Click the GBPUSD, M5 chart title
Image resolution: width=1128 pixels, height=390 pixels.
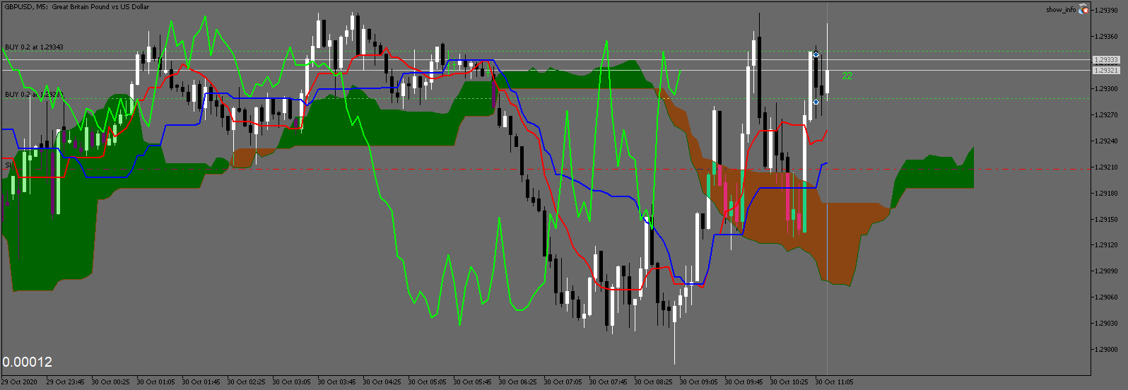(77, 6)
